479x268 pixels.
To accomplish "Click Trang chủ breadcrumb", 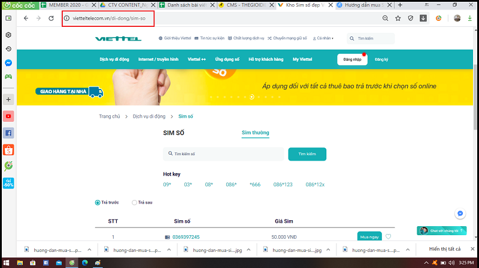I will tap(110, 116).
